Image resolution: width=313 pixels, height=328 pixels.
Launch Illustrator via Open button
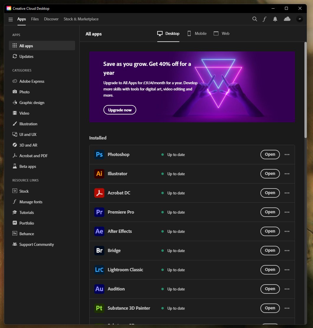point(270,174)
